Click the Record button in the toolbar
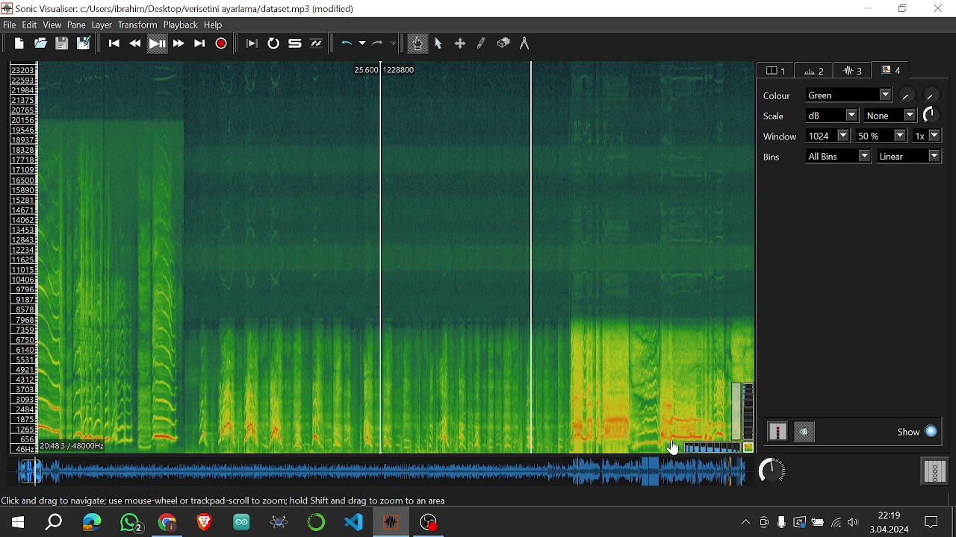The width and height of the screenshot is (956, 537). 221,44
